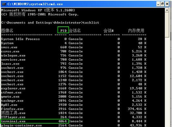The image size is (172, 127).
Task: Click the plugin-container.exe process name
Action: (21, 125)
